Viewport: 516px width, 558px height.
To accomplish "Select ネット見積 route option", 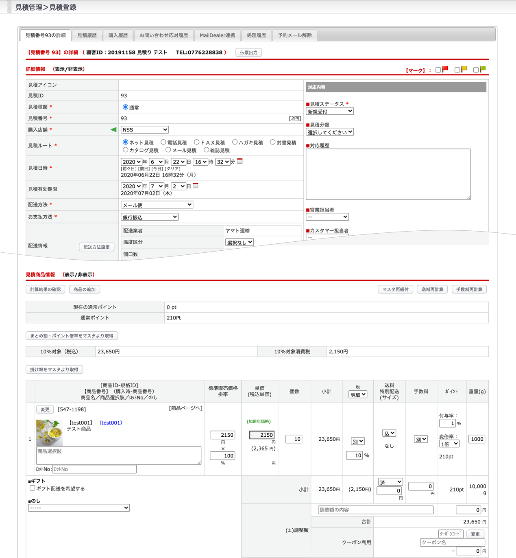I will 125,142.
